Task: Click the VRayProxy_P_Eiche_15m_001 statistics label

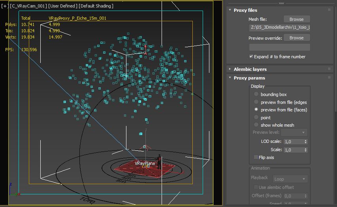Action: pos(77,18)
